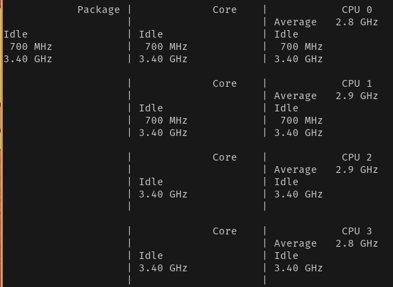Select the CPU 0 header text
393x287 pixels.
coord(357,10)
